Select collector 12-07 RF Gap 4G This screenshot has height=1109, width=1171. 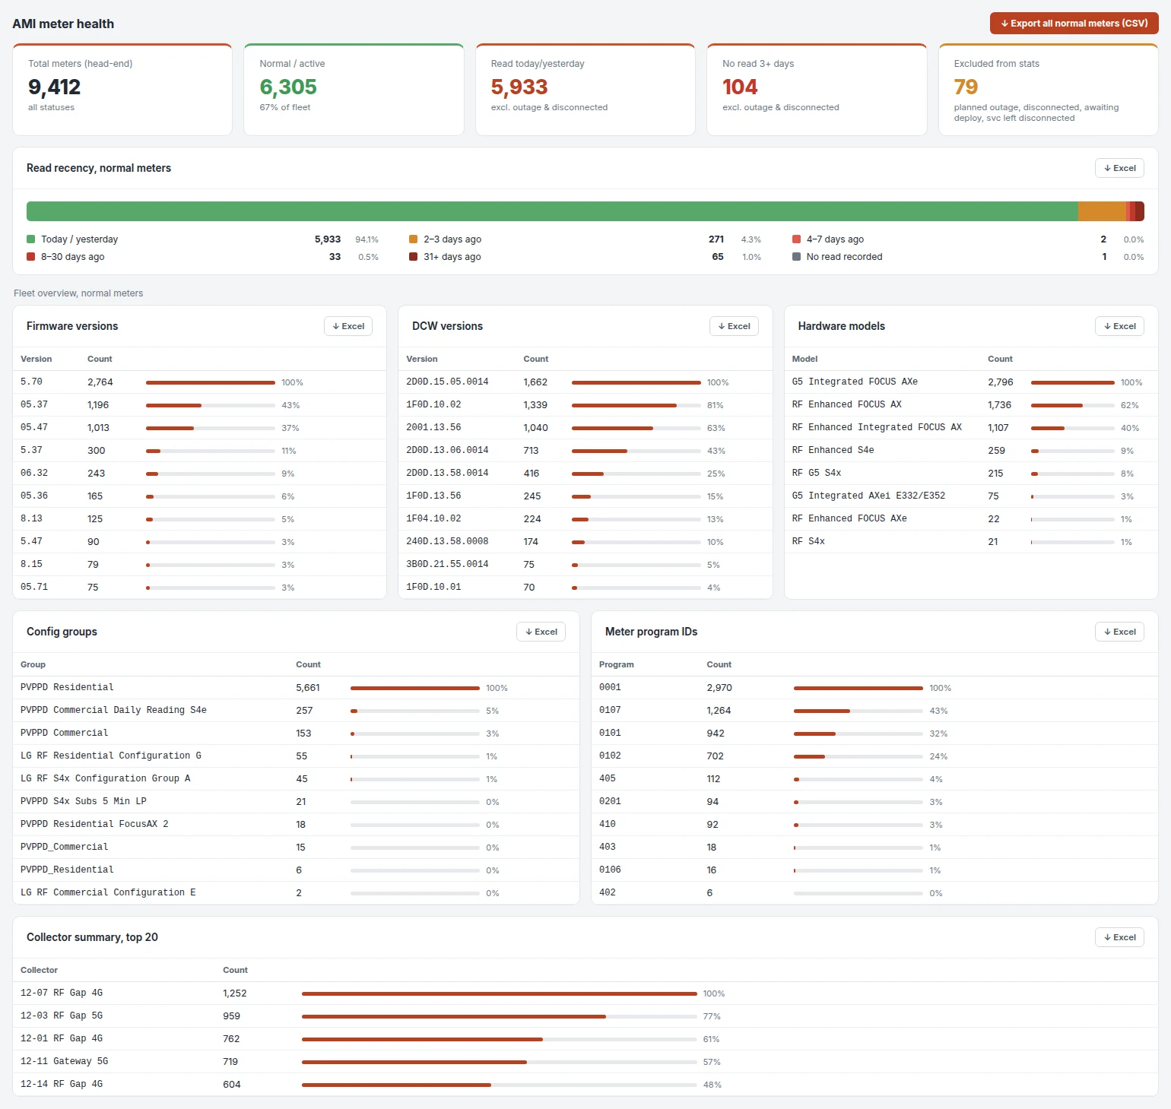point(585,993)
